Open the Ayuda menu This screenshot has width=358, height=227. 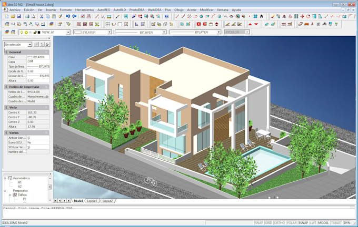click(236, 10)
